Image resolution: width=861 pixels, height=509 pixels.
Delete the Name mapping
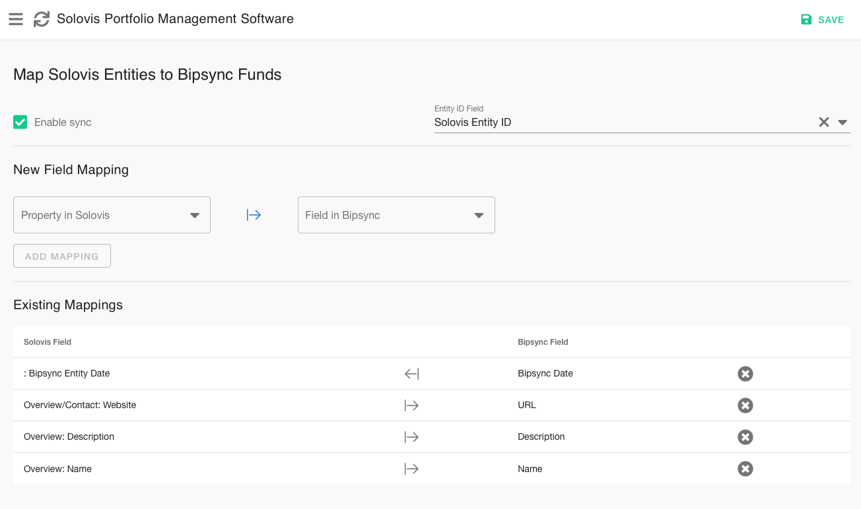pyautogui.click(x=745, y=469)
